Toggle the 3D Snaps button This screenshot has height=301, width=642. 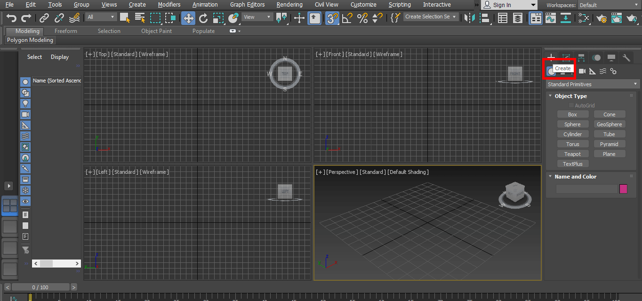[332, 18]
